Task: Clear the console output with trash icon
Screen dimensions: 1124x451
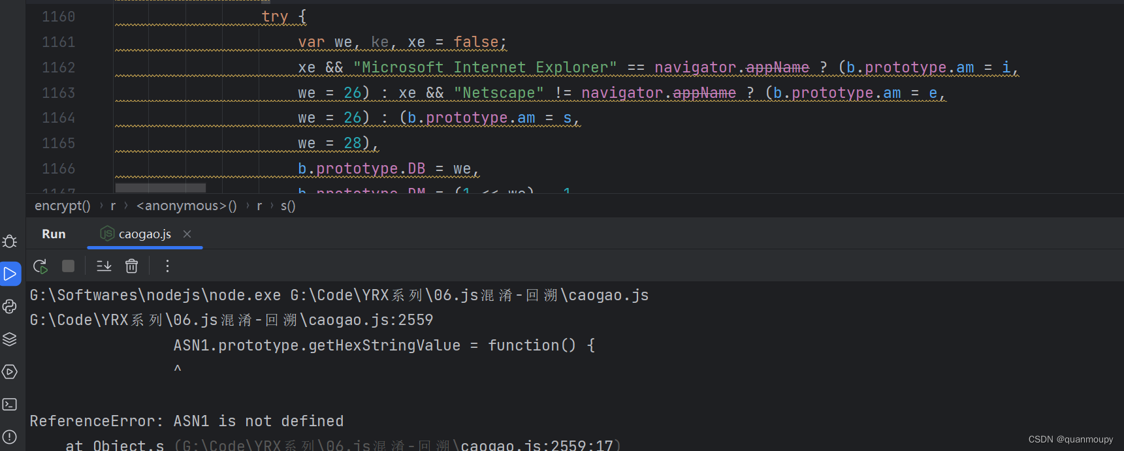Action: (131, 266)
